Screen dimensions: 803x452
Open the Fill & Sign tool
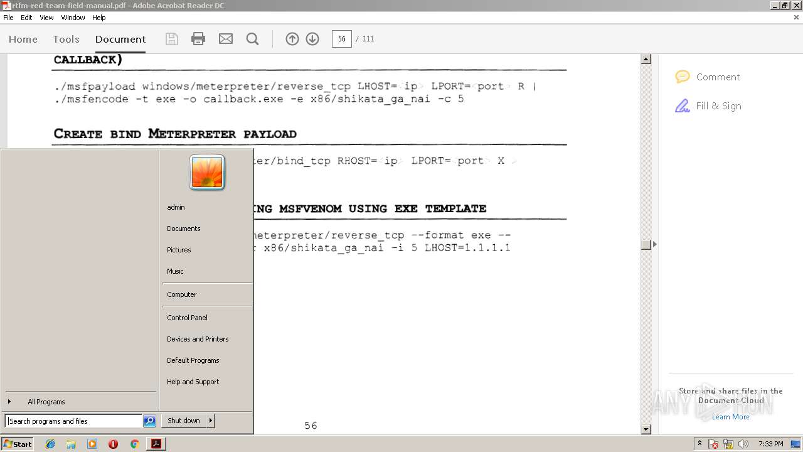coord(708,105)
